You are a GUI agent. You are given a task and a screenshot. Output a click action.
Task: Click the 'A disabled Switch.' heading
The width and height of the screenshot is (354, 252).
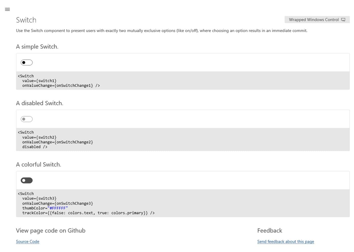click(x=40, y=103)
